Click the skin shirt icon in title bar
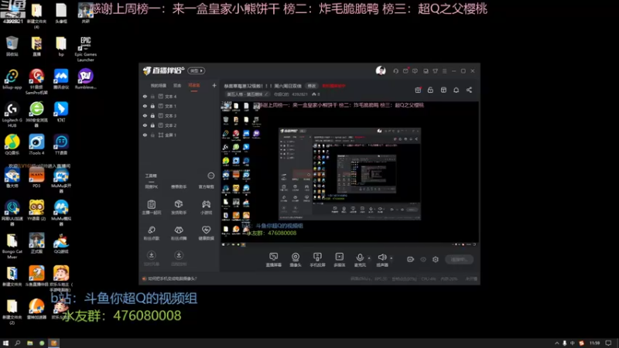This screenshot has width=619, height=348. click(x=435, y=71)
